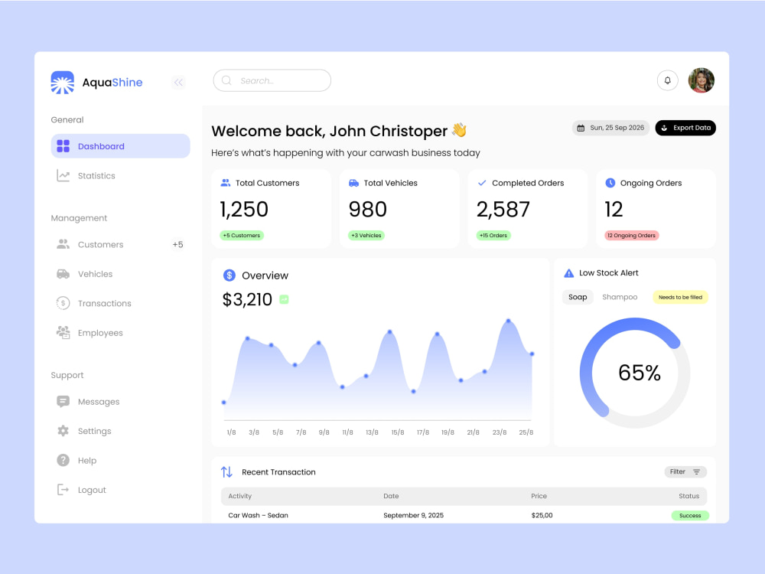Click the 12 Ongoing Orders red badge
The width and height of the screenshot is (765, 574).
click(632, 235)
